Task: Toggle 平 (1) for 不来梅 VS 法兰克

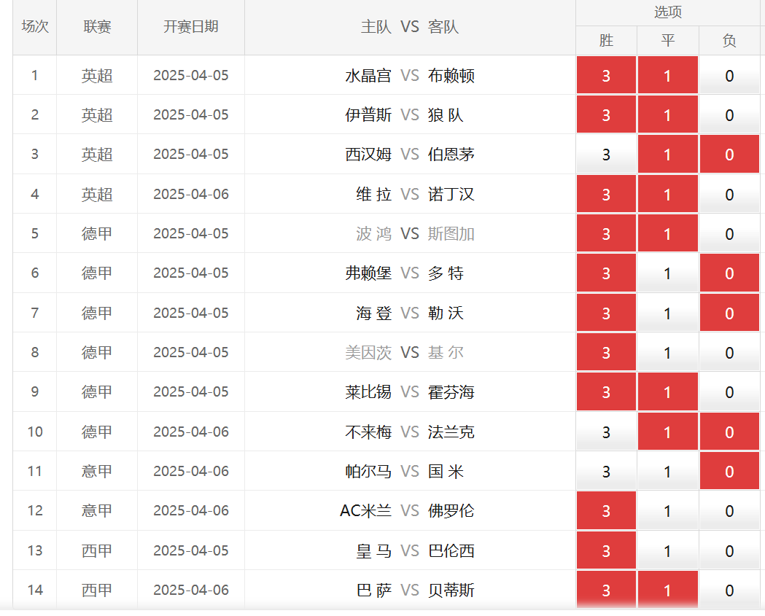Action: [667, 432]
